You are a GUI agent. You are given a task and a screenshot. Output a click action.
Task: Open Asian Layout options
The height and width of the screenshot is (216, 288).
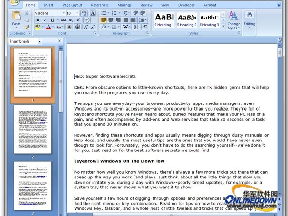tap(125, 27)
